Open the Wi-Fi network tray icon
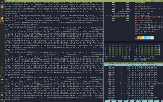 (x=2, y=92)
